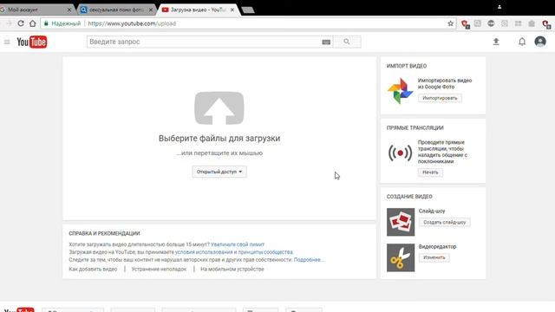Viewport: 555px width, 312px height.
Task: Click the 'Слайд-шоу' label
Action: [432, 211]
